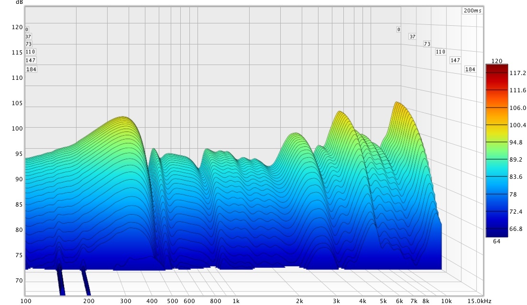This screenshot has width=527, height=305.
Task: Click the dB axis unit label
Action: pyautogui.click(x=19, y=2)
